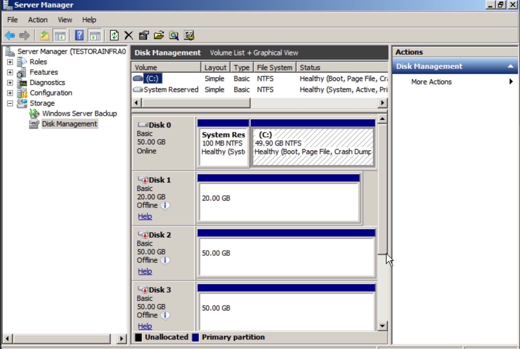Sort by the File System column header

(x=275, y=67)
